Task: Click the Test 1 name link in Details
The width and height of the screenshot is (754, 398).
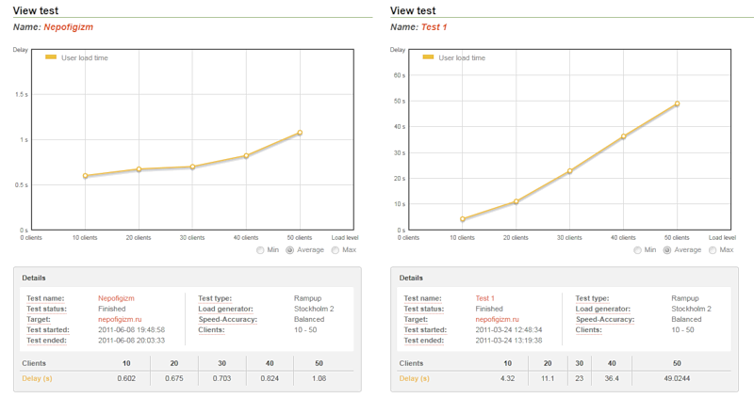Action: click(x=487, y=298)
